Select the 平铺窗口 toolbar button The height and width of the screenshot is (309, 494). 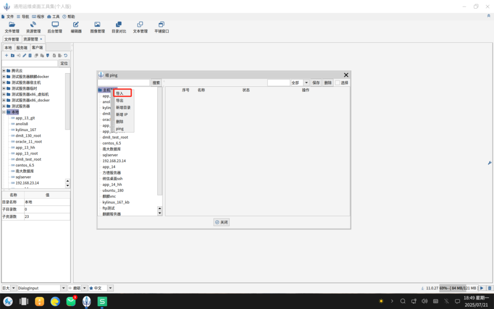coord(161,27)
